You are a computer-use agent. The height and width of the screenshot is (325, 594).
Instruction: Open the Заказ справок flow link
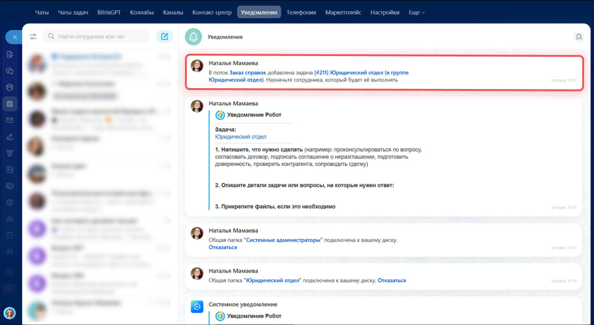[x=248, y=73]
